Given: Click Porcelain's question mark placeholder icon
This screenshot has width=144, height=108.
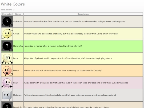Looking at the screenshot, I should pos(7,105).
